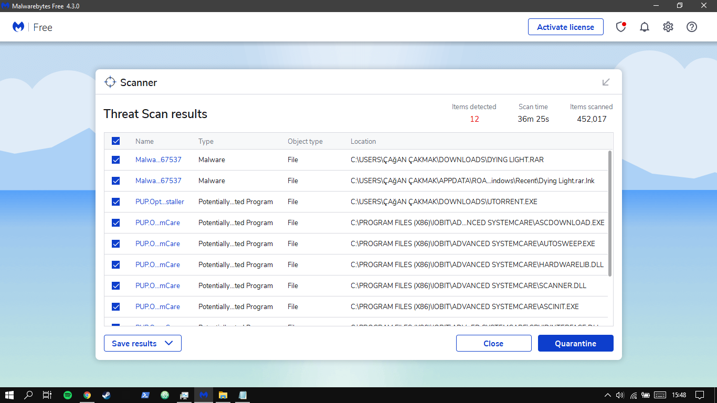Image resolution: width=717 pixels, height=403 pixels.
Task: Open File Explorer from the taskbar
Action: tap(223, 395)
